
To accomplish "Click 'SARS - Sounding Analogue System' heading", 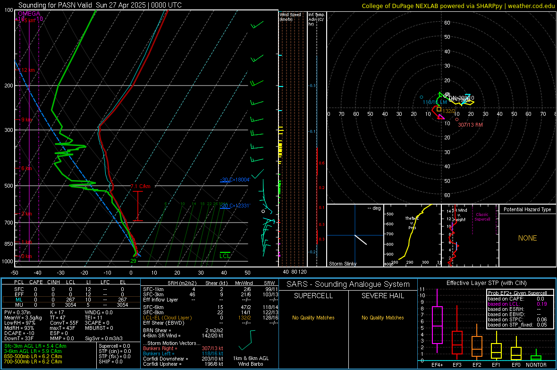I will pos(348,284).
